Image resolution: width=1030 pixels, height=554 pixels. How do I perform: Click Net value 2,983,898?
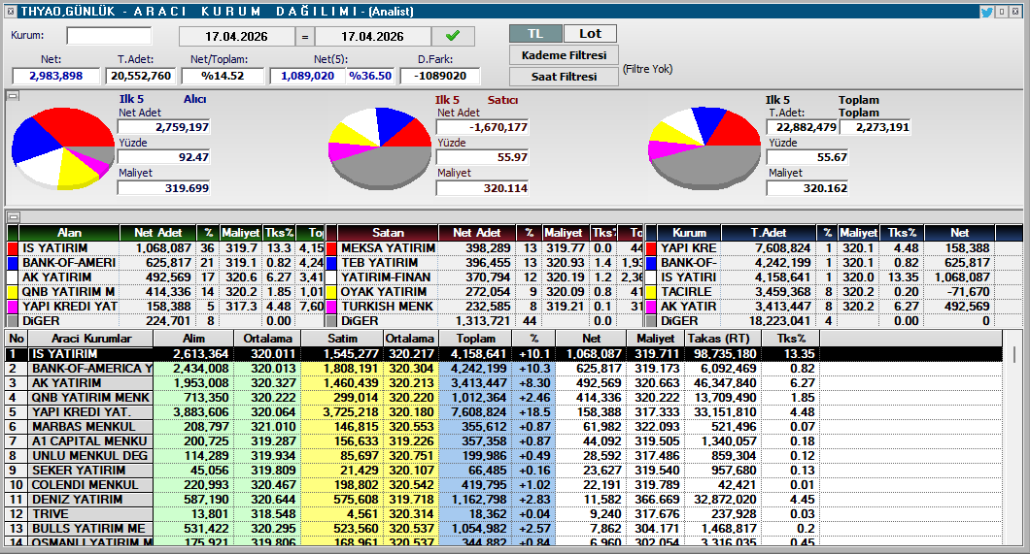55,76
